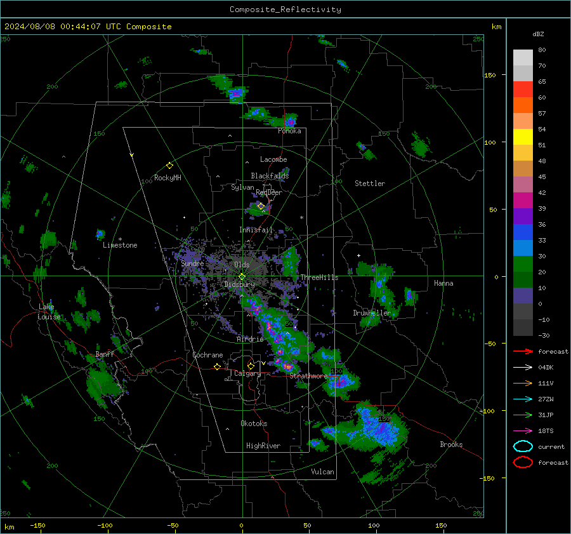571x534 pixels.
Task: Click the RockyMH text label
Action: click(167, 178)
